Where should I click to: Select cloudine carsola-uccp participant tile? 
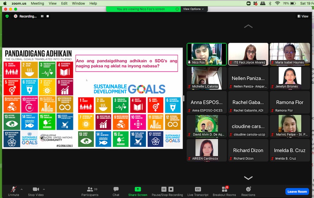[x=248, y=126]
